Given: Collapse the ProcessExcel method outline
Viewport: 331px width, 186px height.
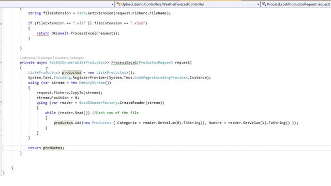Looking at the screenshot, I should tap(1, 63).
